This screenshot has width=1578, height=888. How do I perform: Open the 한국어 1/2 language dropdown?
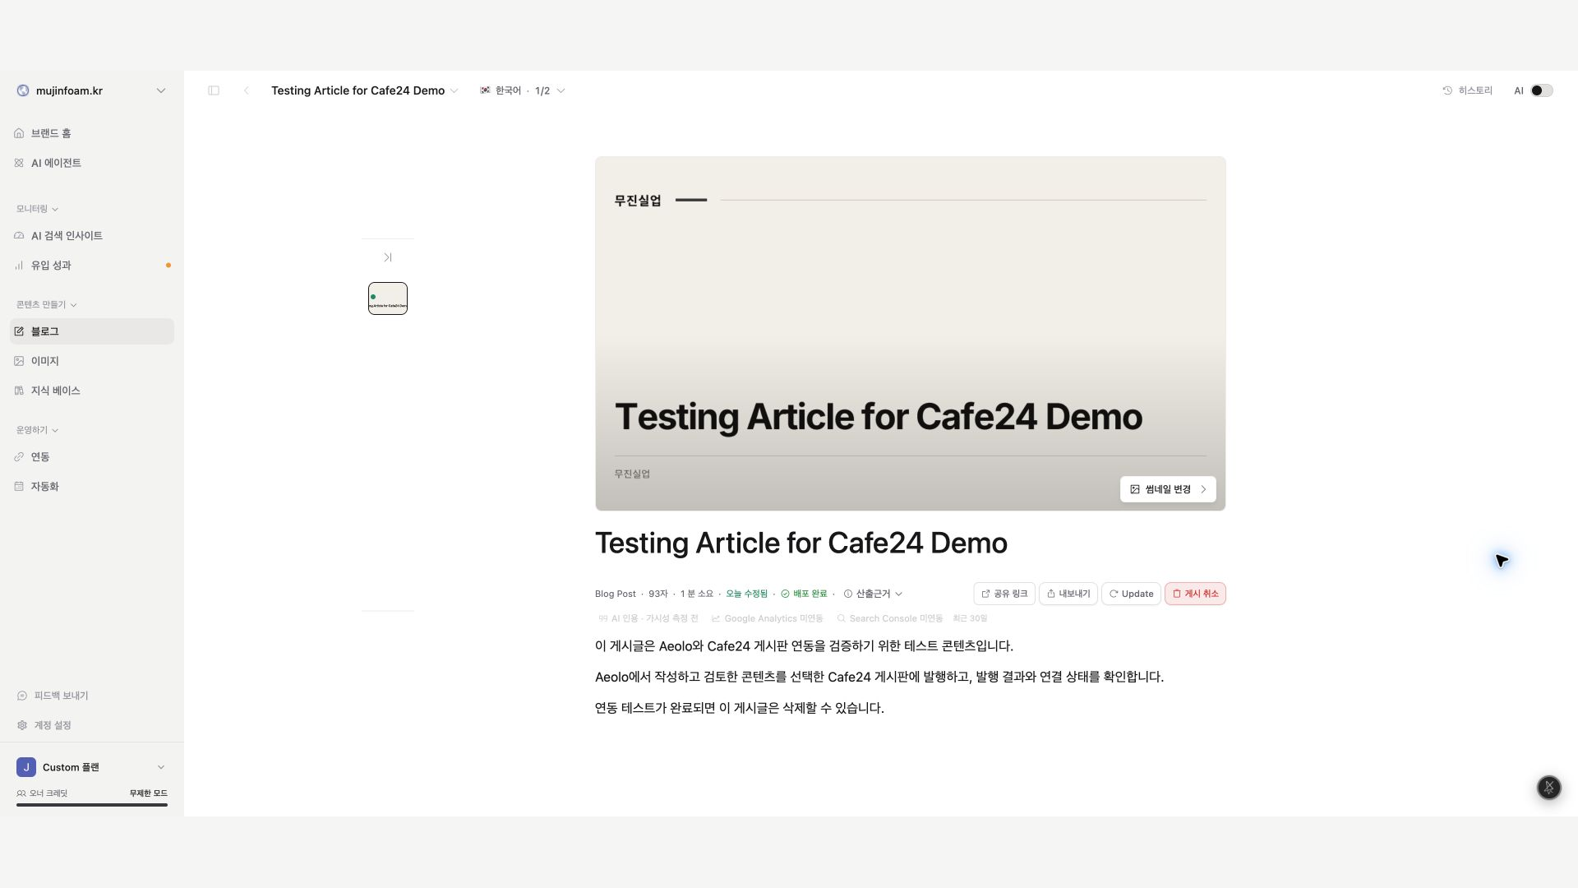point(523,90)
